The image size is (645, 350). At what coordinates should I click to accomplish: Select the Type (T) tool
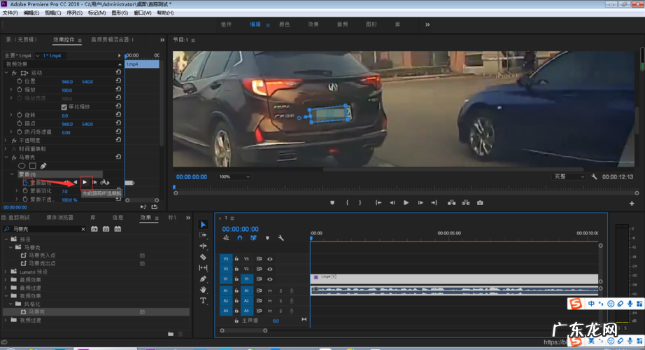(x=204, y=300)
